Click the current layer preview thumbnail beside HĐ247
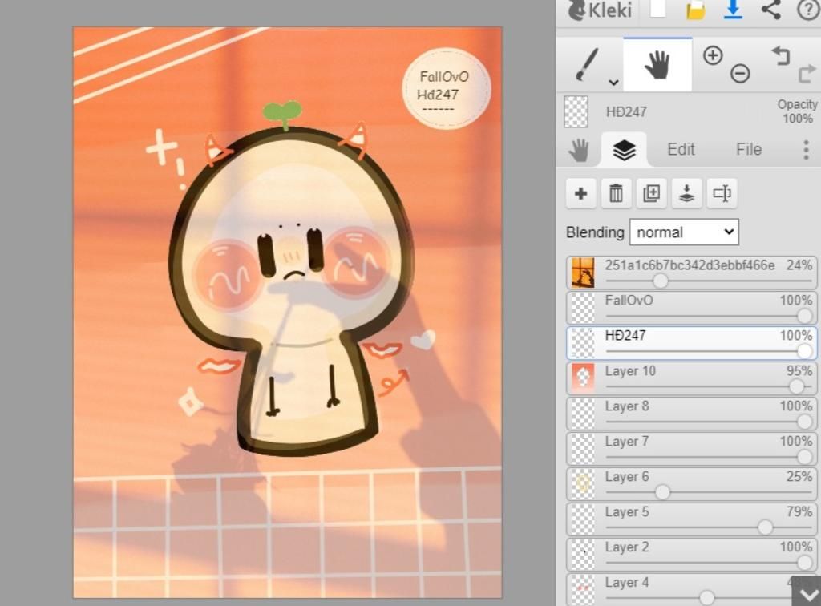Image resolution: width=821 pixels, height=606 pixels. click(576, 111)
